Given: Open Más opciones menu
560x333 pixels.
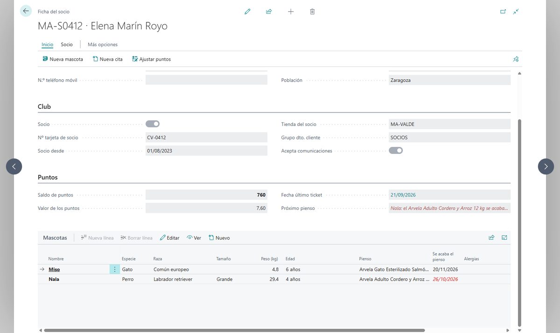Looking at the screenshot, I should point(103,45).
